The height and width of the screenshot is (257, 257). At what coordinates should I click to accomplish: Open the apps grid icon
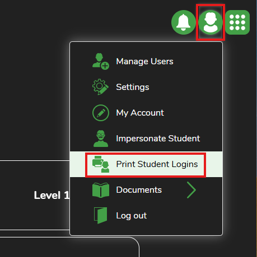237,22
